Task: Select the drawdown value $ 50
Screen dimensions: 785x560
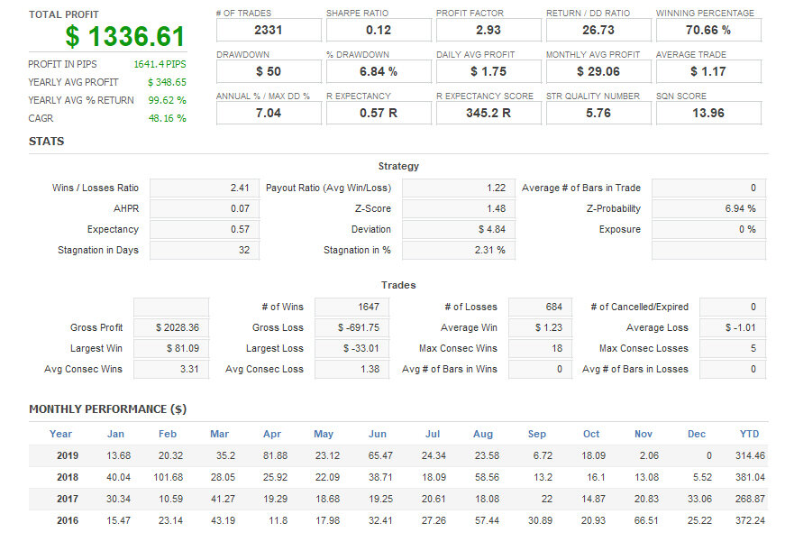Action: click(x=269, y=71)
